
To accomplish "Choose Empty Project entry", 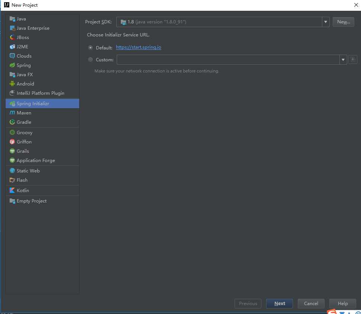I will click(42, 201).
